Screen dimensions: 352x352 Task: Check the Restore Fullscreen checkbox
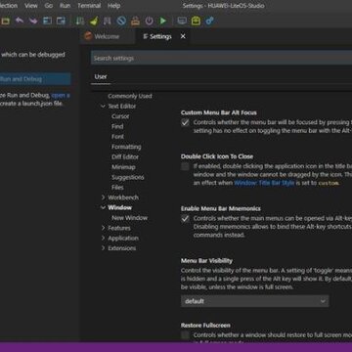point(185,335)
